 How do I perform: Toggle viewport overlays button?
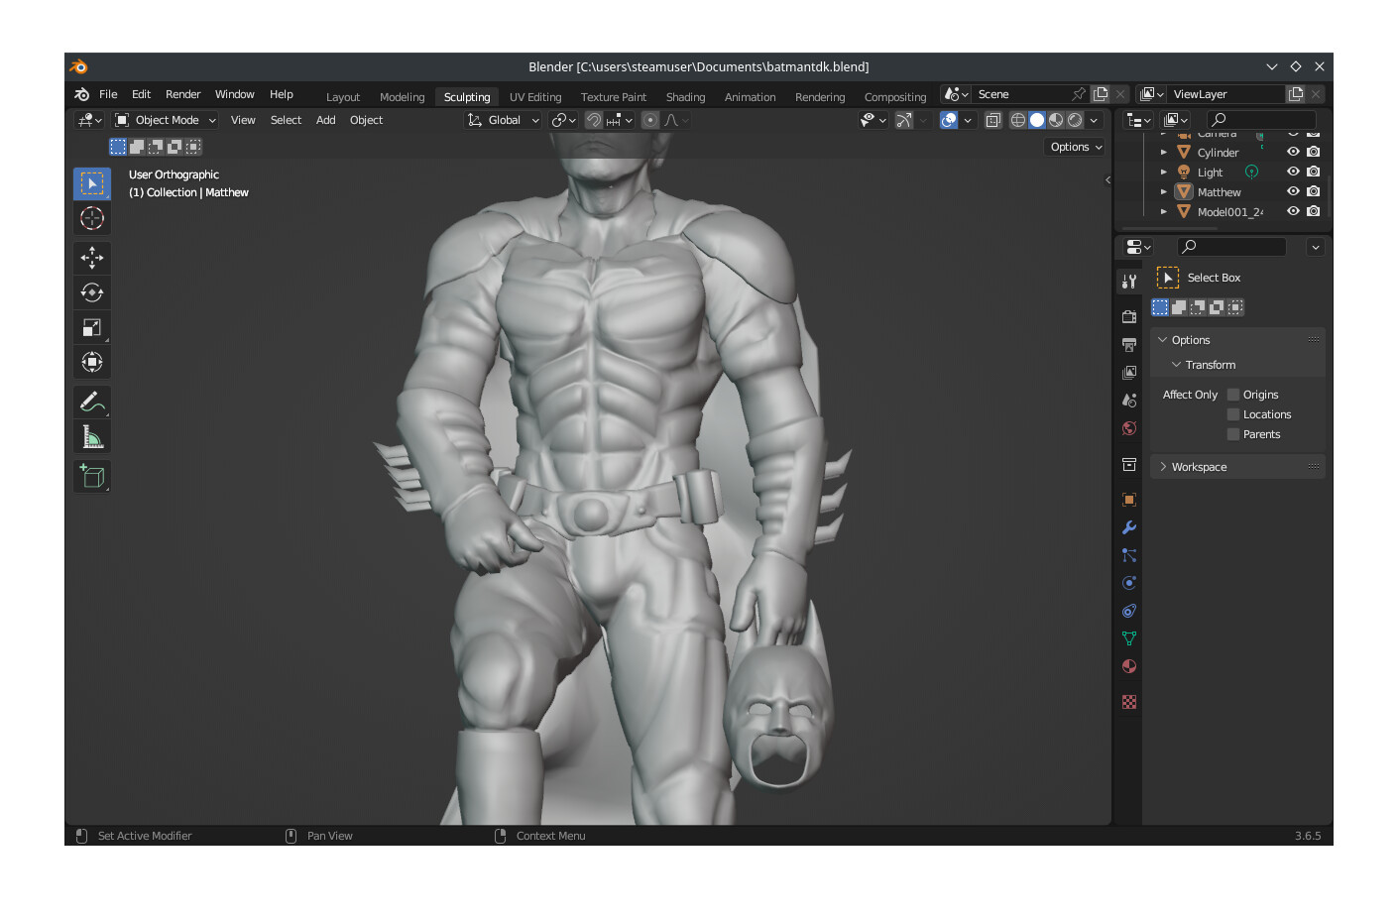click(x=949, y=120)
